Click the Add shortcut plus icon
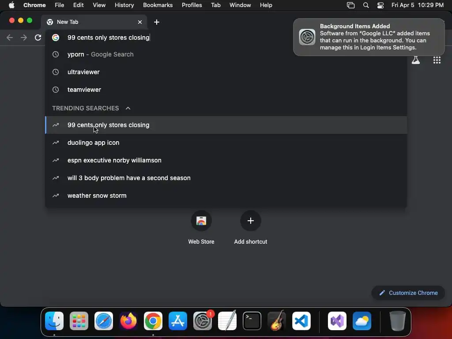This screenshot has width=452, height=339. [251, 221]
